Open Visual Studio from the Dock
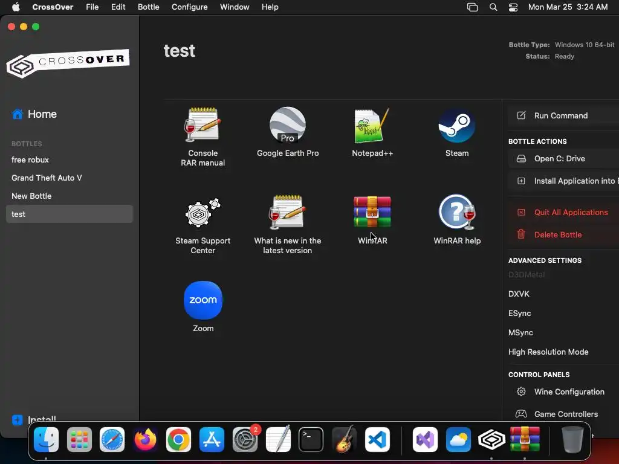The height and width of the screenshot is (464, 619). tap(425, 440)
